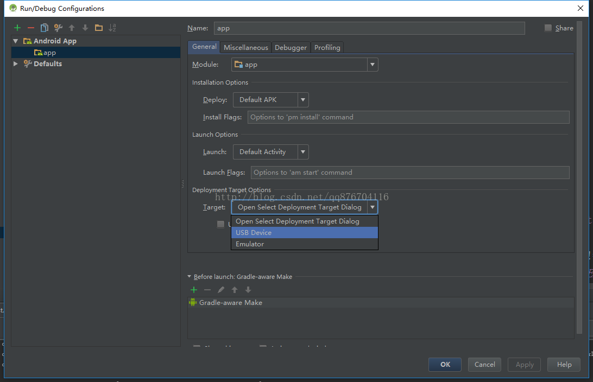Image resolution: width=593 pixels, height=382 pixels.
Task: Switch to the Debugger tab
Action: [x=291, y=48]
